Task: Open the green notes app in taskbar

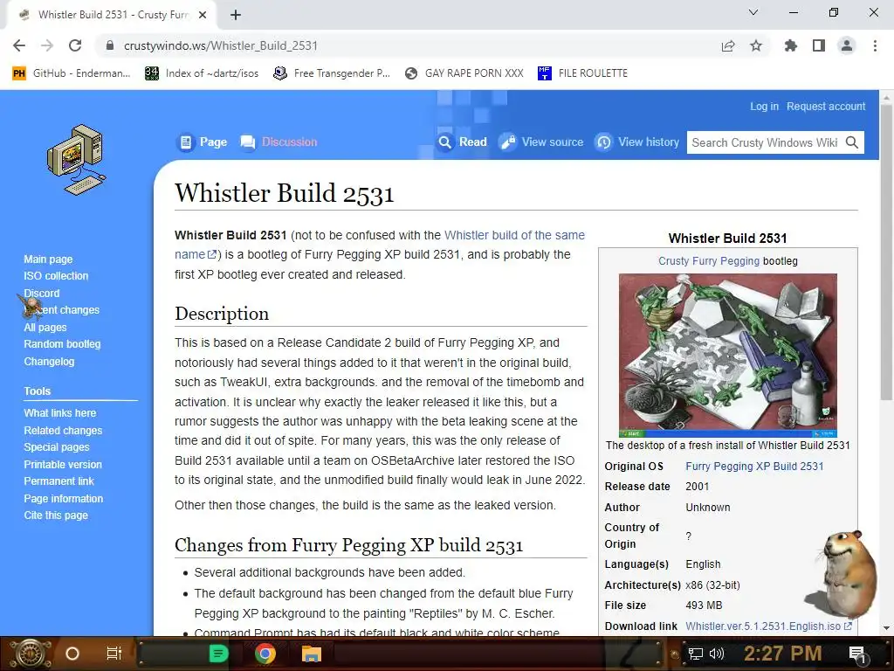Action: click(x=218, y=654)
